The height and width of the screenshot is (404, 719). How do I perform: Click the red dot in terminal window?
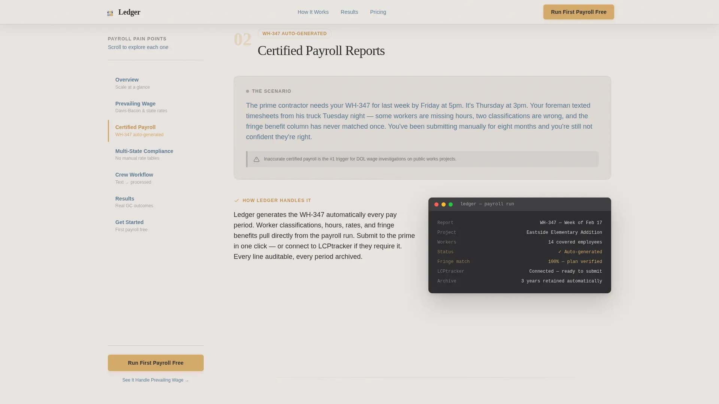coord(436,205)
